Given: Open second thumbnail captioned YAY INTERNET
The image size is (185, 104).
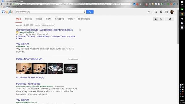Looking at the screenshot, I should click(40, 68).
